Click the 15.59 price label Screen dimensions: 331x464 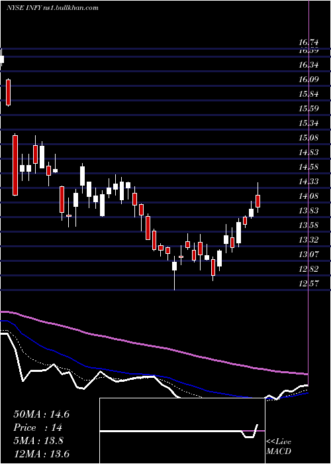click(x=309, y=108)
